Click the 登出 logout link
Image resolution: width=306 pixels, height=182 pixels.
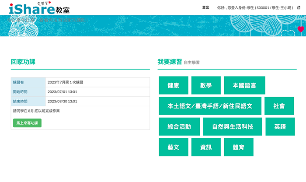coord(205,8)
